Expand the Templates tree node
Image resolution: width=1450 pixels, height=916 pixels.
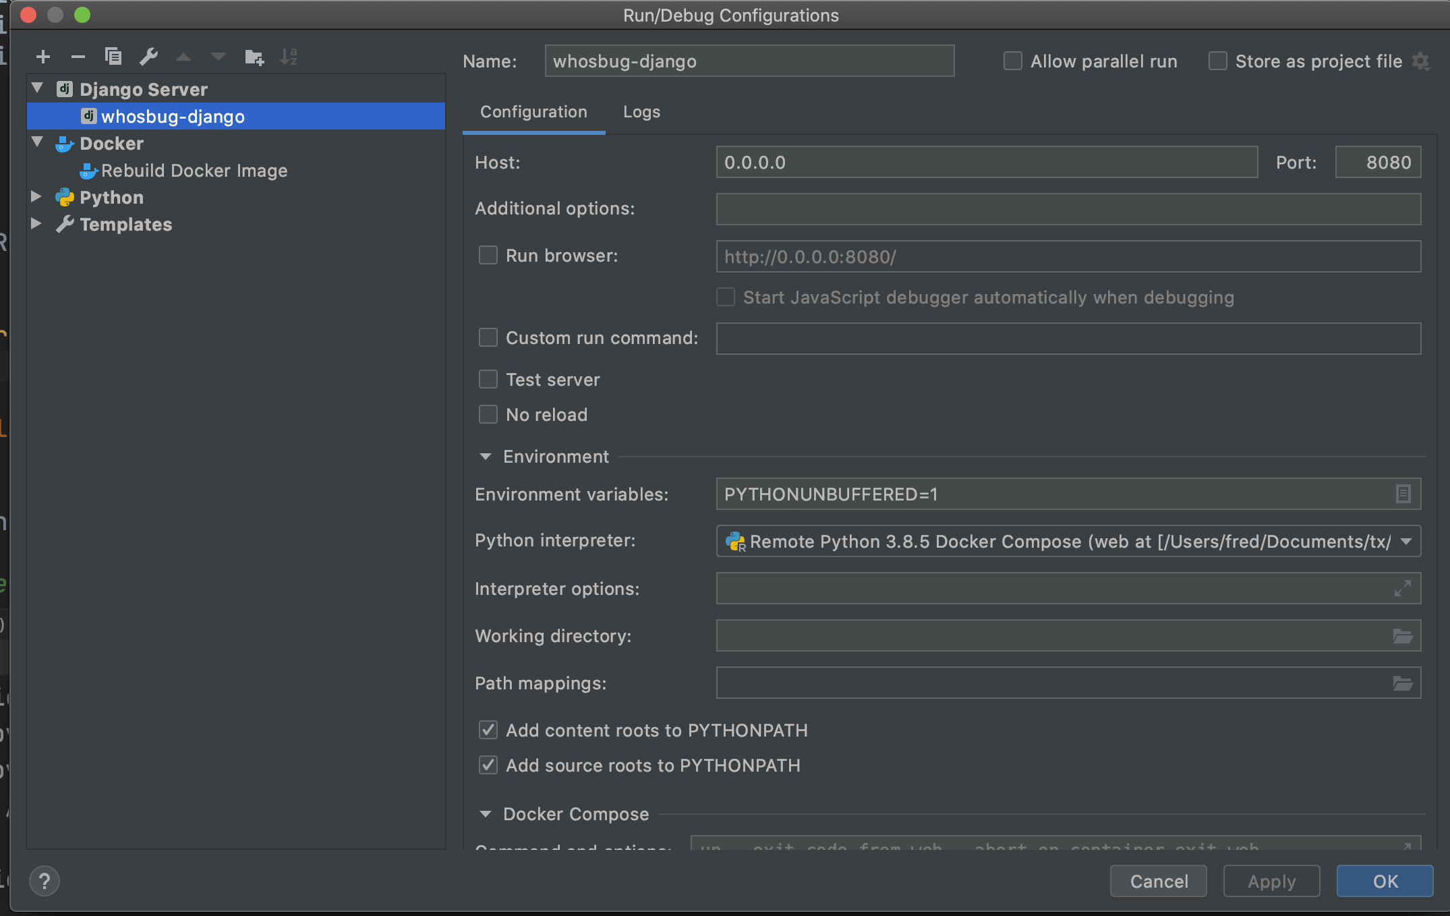pos(36,224)
